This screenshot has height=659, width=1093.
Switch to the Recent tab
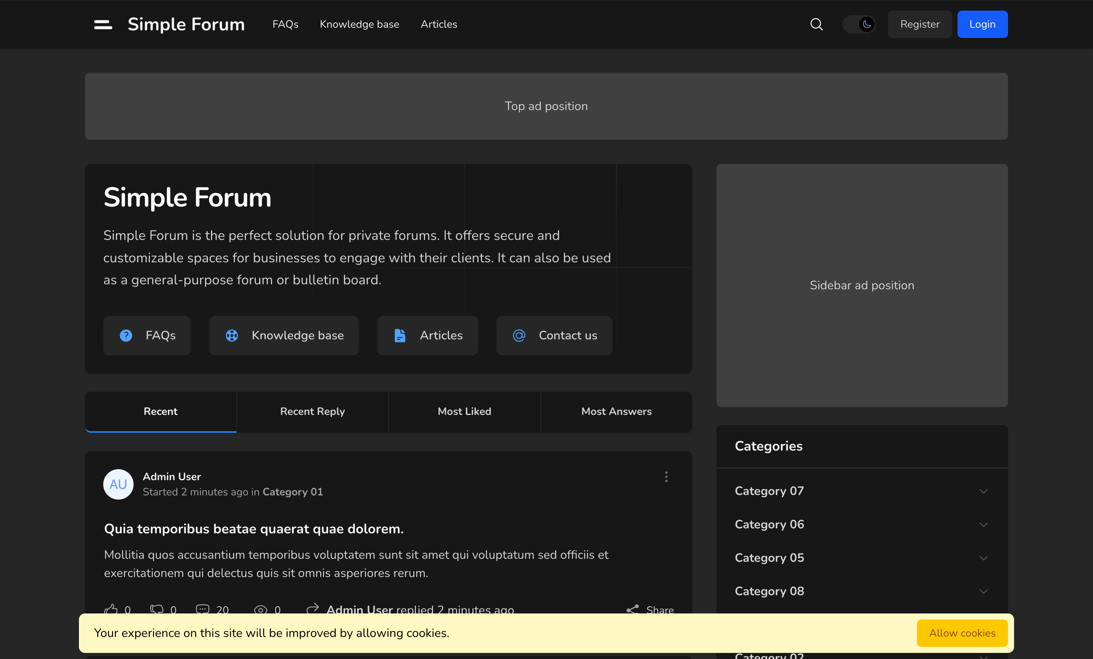[161, 412]
